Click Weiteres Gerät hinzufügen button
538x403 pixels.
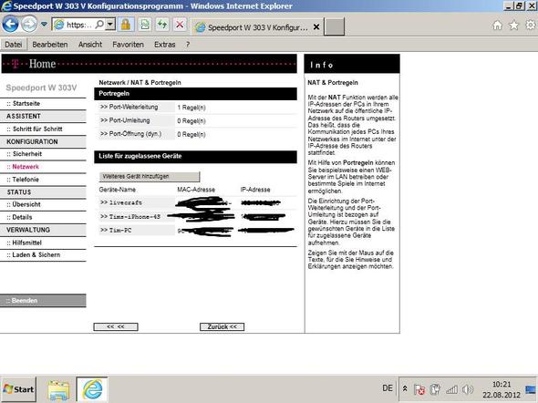pos(150,176)
